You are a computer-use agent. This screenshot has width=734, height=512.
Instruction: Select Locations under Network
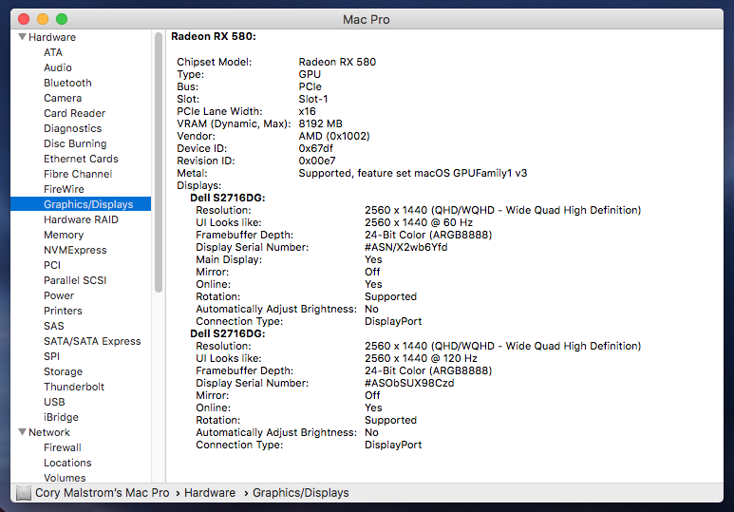tap(67, 463)
